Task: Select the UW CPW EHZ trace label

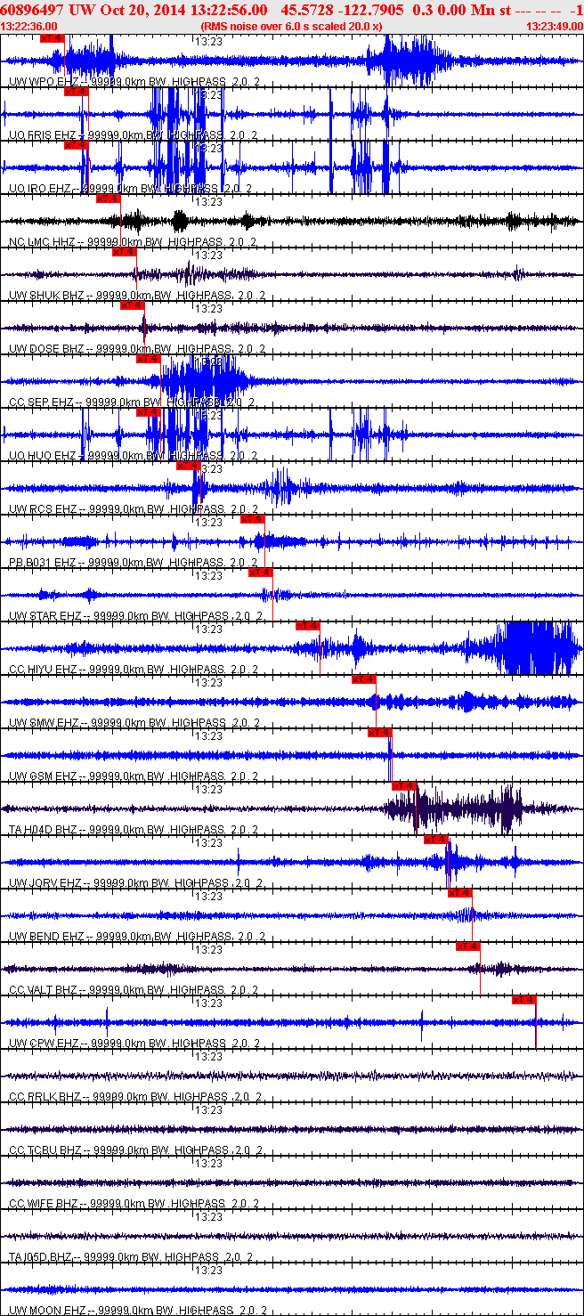Action: tap(134, 1044)
